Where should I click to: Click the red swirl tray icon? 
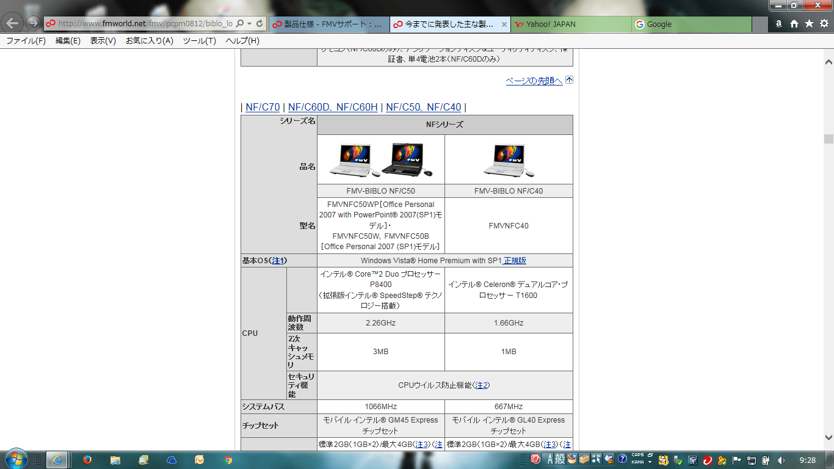708,460
